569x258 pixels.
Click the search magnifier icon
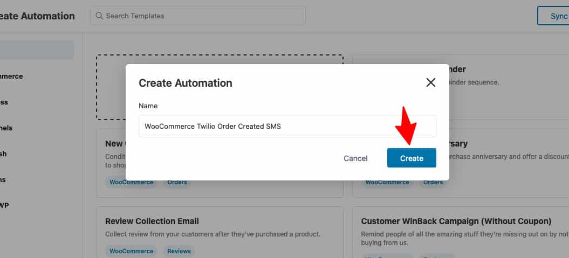pyautogui.click(x=99, y=16)
